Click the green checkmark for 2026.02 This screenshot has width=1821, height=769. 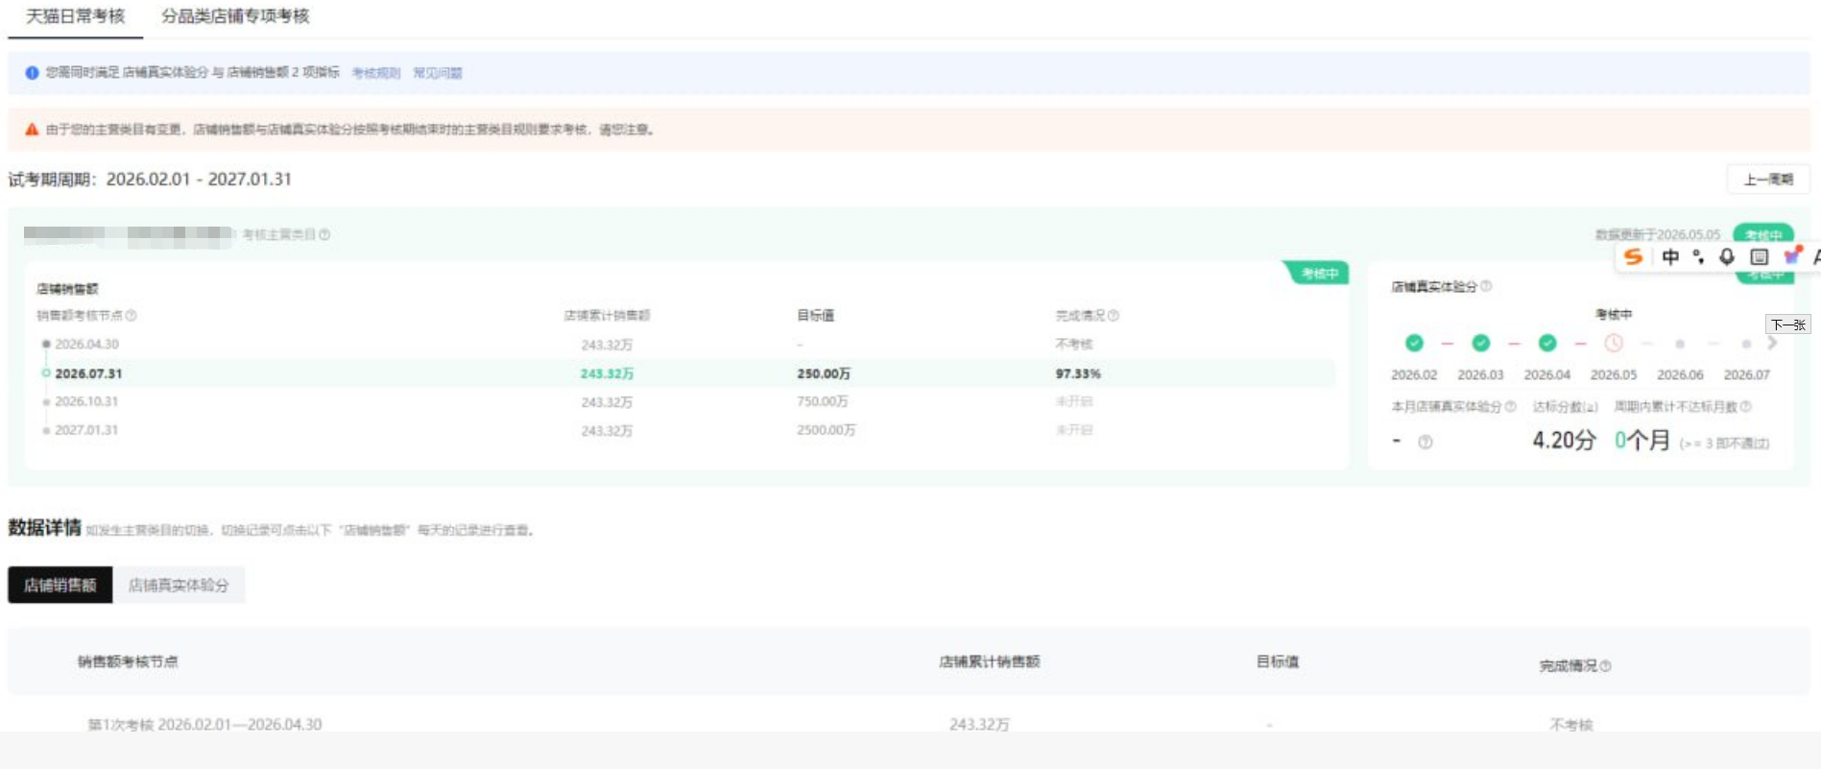pyautogui.click(x=1414, y=343)
